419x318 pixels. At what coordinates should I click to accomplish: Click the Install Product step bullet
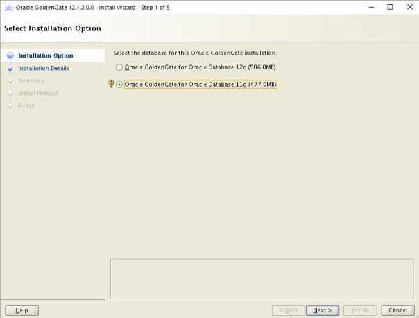10,94
